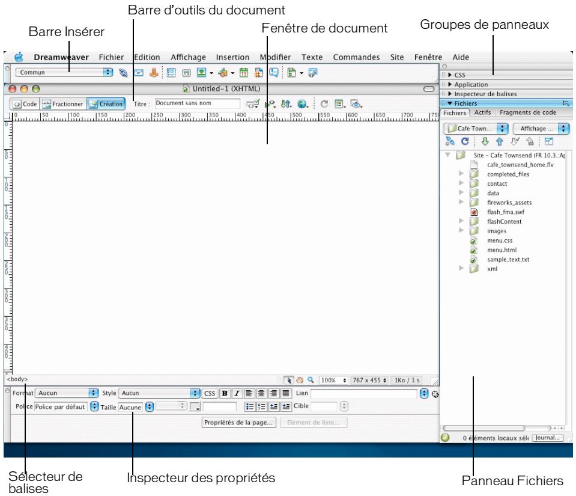Click the Insert Div Tag icon

click(186, 73)
